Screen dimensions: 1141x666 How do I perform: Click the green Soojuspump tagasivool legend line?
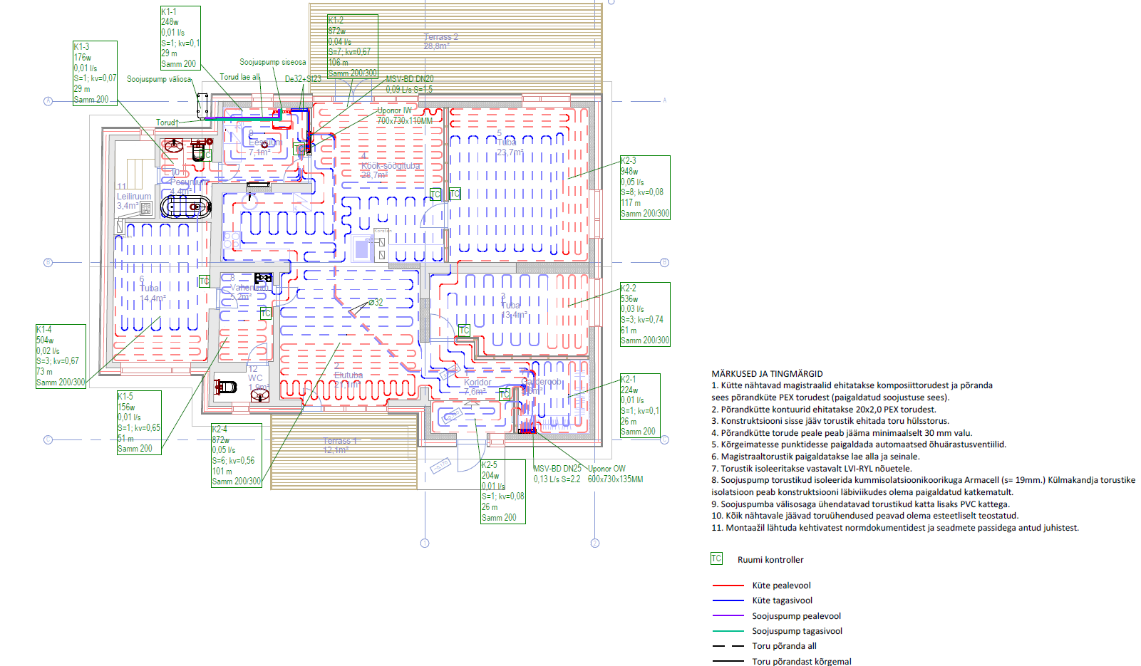(728, 631)
